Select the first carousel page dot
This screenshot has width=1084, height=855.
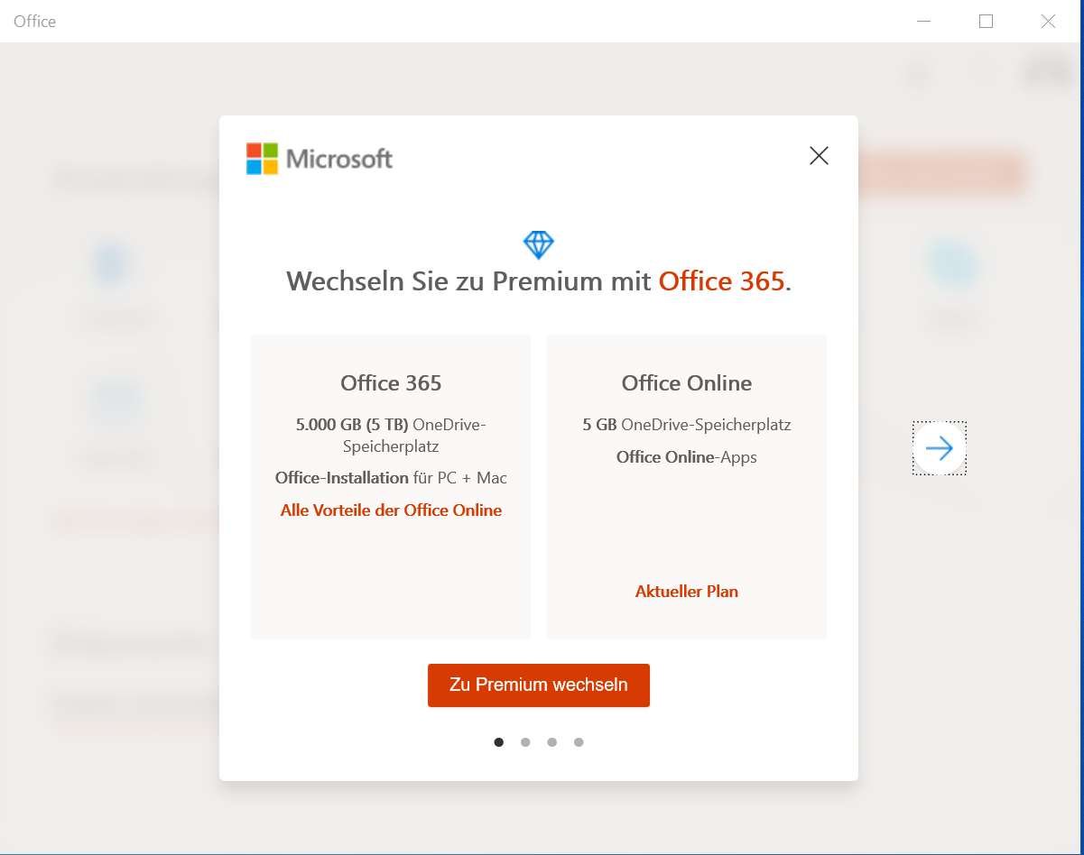[x=498, y=742]
